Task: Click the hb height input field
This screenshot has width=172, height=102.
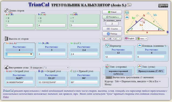Action: coord(52,54)
